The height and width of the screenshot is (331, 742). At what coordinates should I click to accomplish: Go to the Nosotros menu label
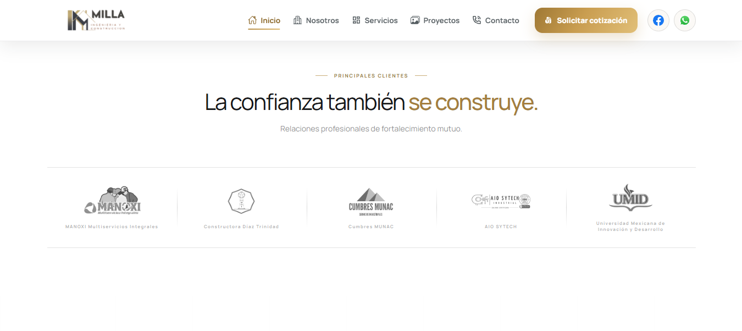322,20
